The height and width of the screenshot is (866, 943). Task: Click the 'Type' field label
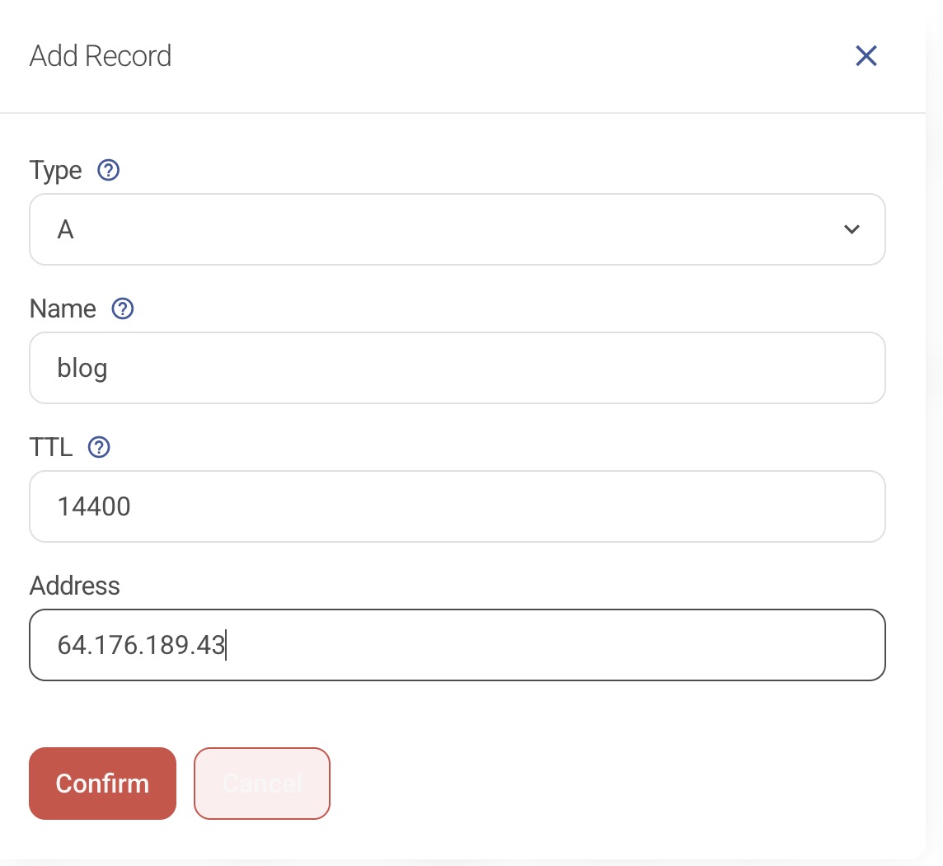[x=56, y=171]
